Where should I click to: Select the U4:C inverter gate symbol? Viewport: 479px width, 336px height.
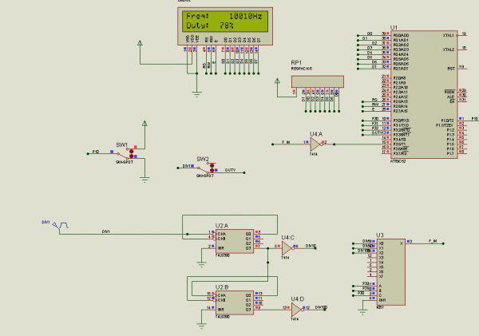click(x=285, y=248)
